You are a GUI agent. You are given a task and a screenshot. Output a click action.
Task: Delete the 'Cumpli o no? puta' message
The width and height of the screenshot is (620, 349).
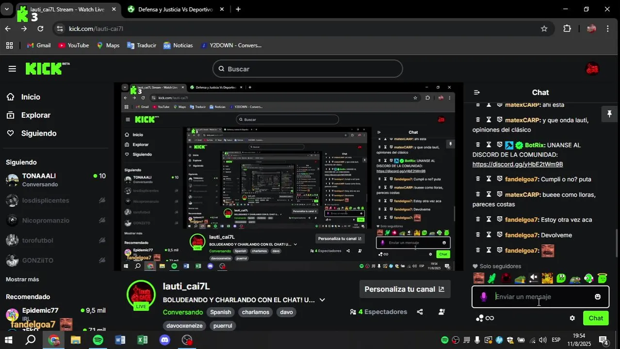478,179
